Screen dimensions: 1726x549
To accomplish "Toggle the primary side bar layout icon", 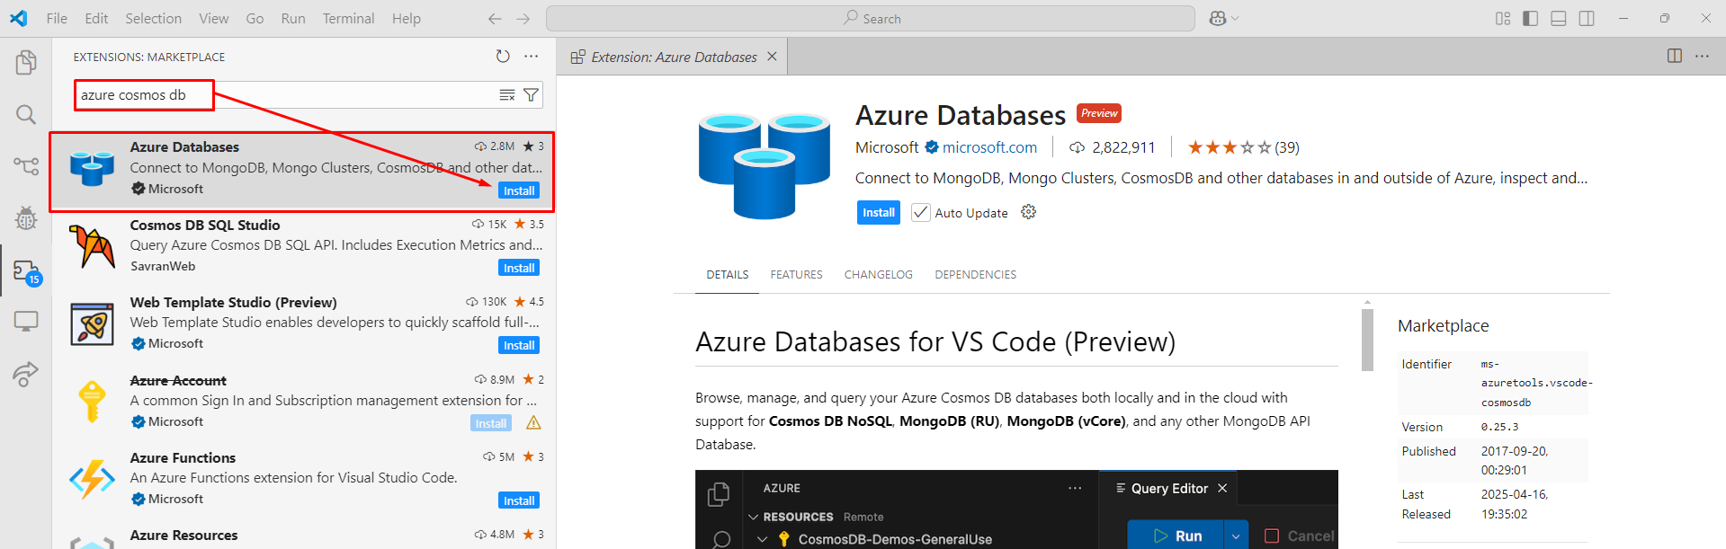I will pyautogui.click(x=1531, y=19).
